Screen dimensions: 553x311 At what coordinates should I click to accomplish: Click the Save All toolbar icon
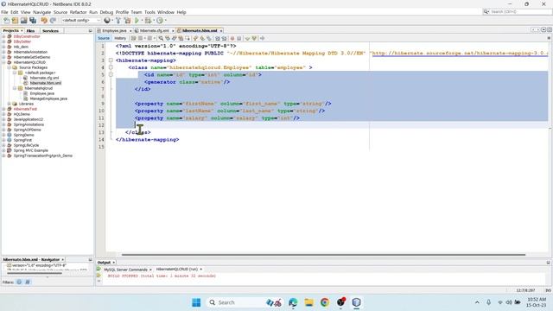[33, 21]
